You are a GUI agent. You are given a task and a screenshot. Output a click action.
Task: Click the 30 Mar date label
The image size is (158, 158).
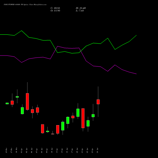coord(16,150)
